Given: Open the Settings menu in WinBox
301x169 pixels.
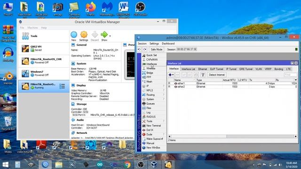Looking at the screenshot, I should click(154, 44).
